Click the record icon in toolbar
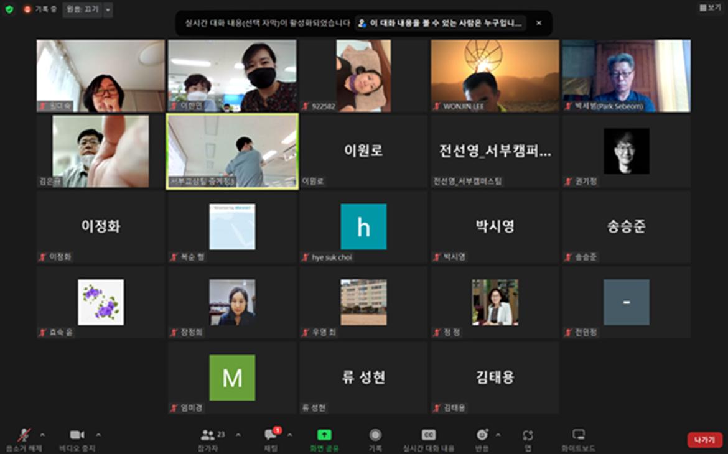This screenshot has height=454, width=728. [375, 435]
